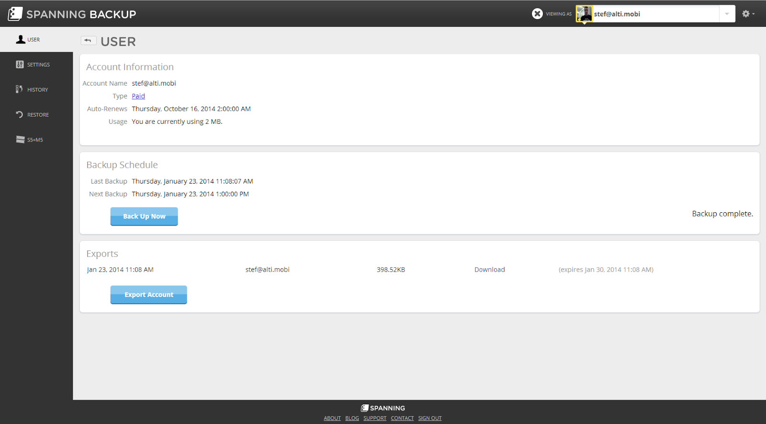Screen dimensions: 766x424
Task: Open the Settings sidebar icon
Action: [20, 65]
